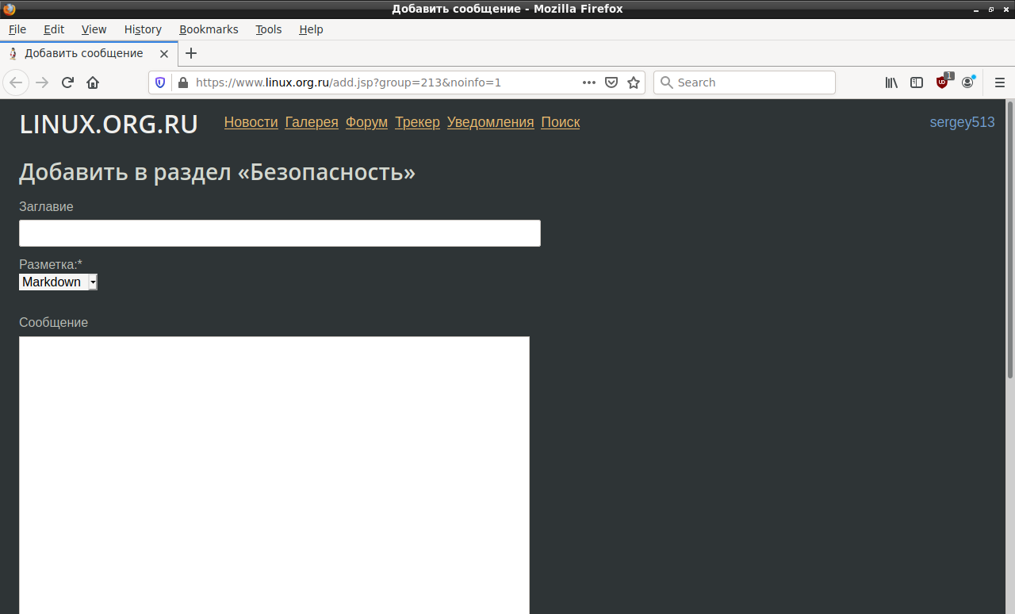Open the Tools menu

tap(269, 29)
